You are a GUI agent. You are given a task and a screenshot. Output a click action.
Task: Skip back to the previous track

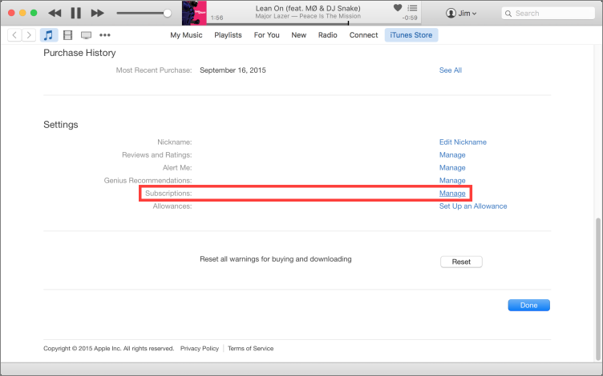[55, 13]
